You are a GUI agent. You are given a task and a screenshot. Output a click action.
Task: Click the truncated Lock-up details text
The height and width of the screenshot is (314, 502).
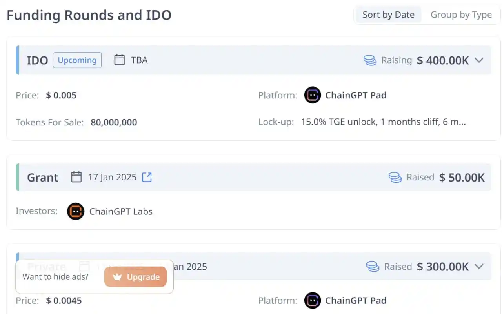coord(383,122)
